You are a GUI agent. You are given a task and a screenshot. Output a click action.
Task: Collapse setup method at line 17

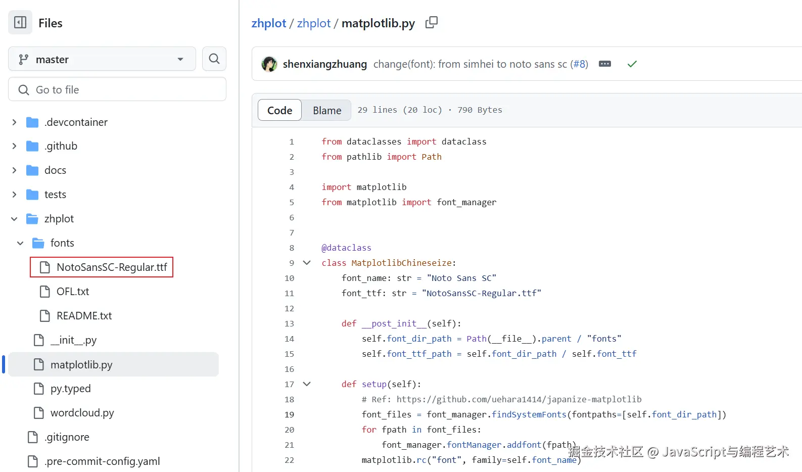(x=307, y=384)
